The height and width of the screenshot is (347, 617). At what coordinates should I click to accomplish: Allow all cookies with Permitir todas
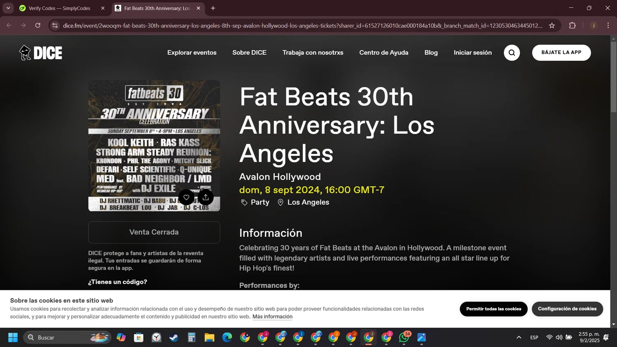[494, 309]
